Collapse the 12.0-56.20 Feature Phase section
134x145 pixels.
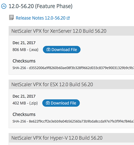[x=4, y=6]
